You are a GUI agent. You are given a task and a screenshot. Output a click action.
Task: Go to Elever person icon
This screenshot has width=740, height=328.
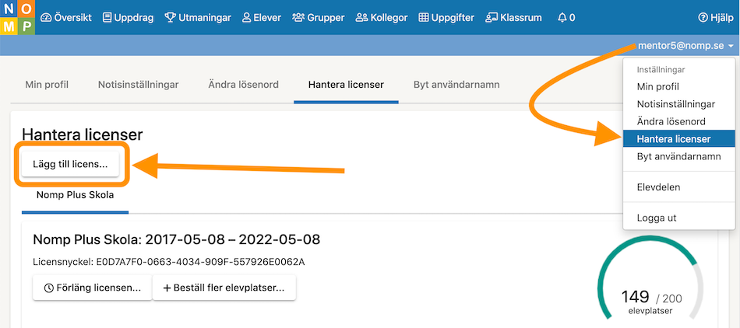pos(246,18)
